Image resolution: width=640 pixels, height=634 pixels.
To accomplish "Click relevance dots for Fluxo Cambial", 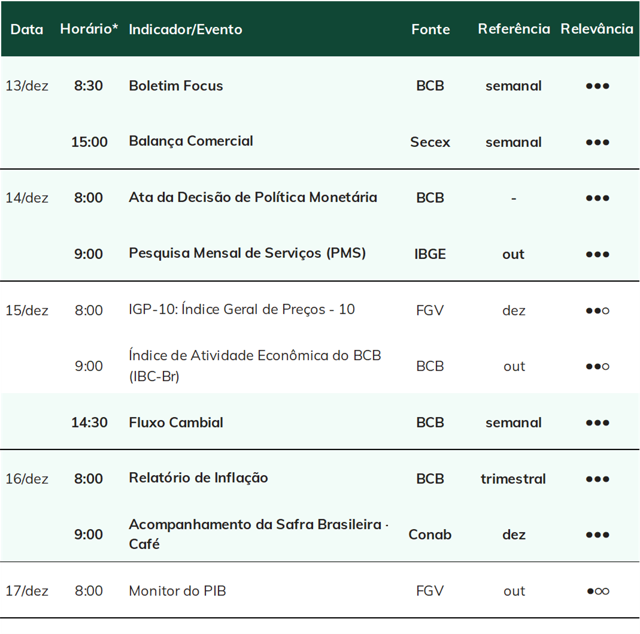I will click(x=597, y=423).
